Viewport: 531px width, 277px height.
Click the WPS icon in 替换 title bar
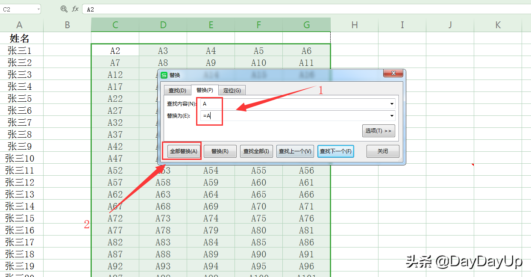(164, 75)
